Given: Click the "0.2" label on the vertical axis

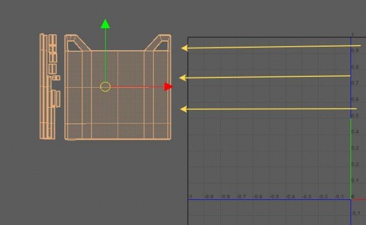Looking at the screenshot, I should click(x=355, y=164).
